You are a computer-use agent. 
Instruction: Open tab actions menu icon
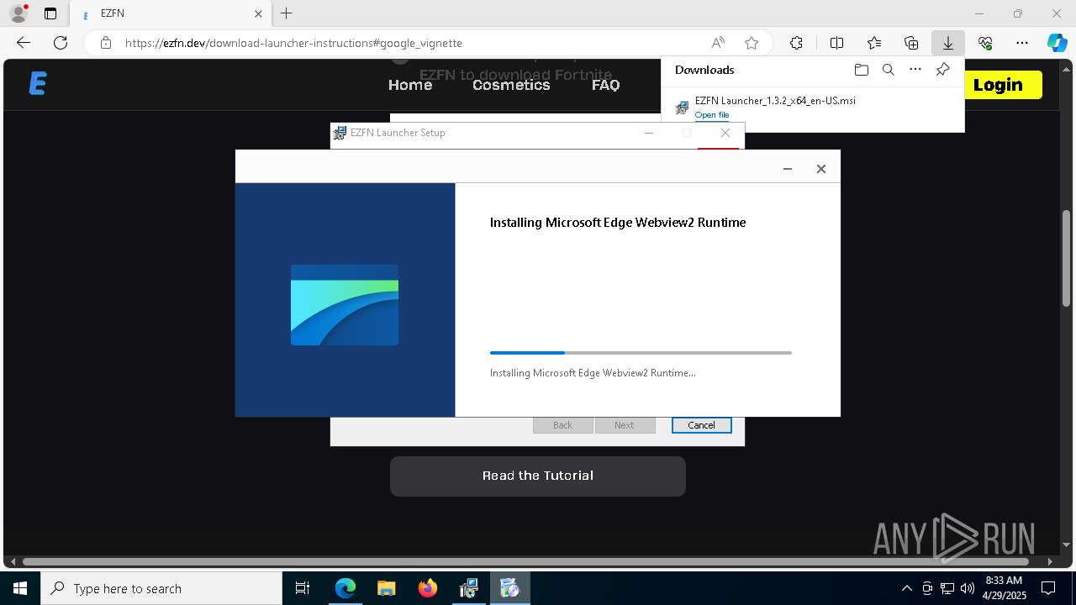[x=50, y=13]
